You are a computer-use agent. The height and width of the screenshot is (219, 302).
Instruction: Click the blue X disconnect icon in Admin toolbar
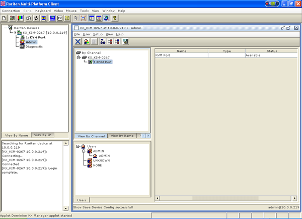78,41
